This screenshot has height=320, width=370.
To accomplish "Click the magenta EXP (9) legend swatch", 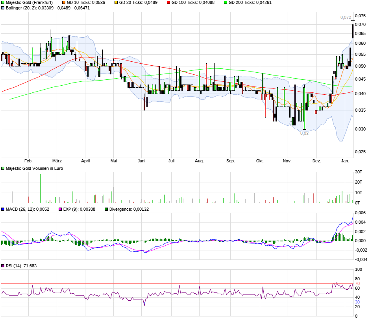I will (60, 209).
